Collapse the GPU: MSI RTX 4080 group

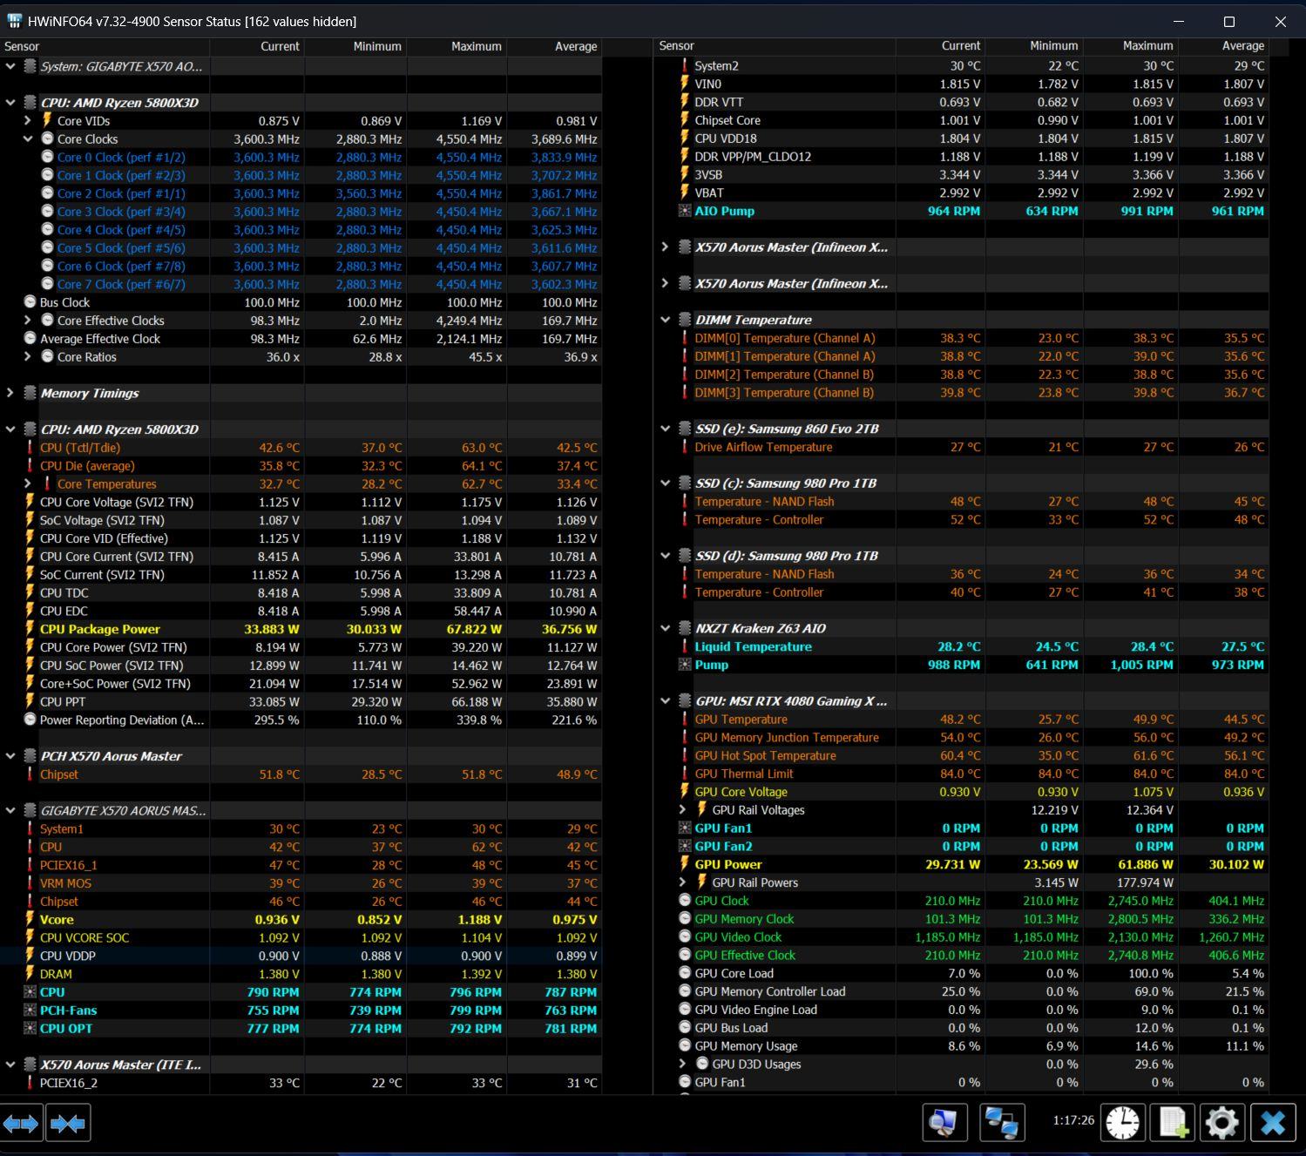tap(666, 700)
